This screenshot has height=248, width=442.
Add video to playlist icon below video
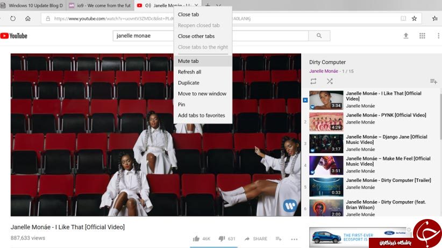[x=279, y=239]
